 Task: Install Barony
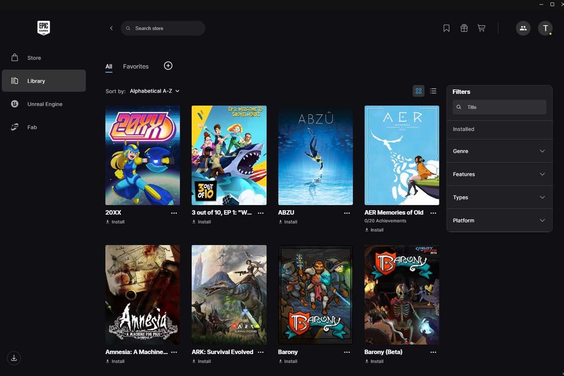tap(288, 361)
